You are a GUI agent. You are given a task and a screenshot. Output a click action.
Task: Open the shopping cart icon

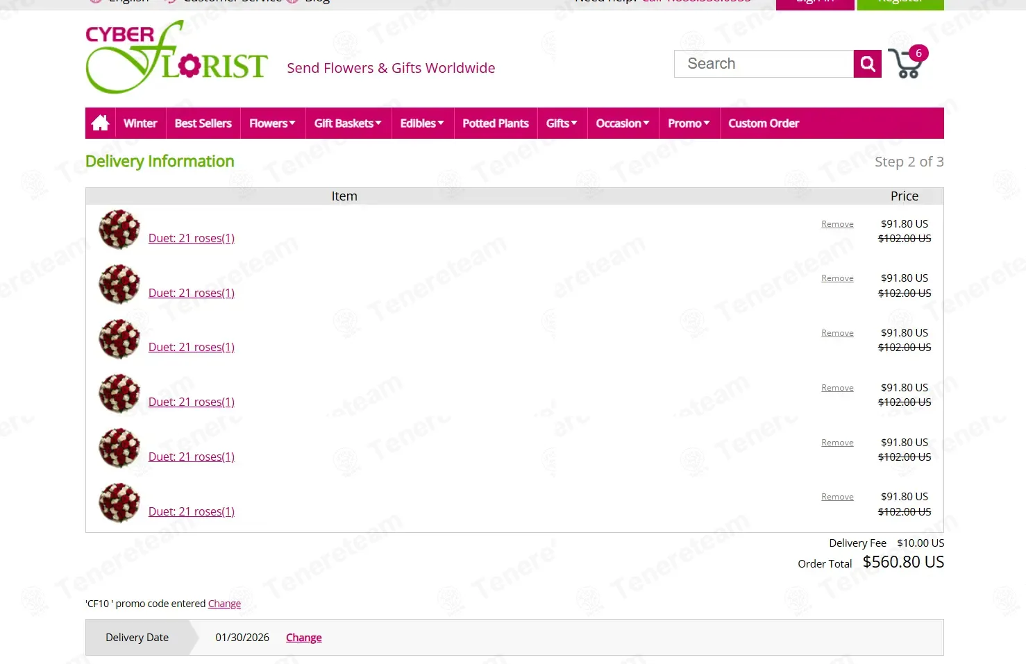click(x=906, y=64)
